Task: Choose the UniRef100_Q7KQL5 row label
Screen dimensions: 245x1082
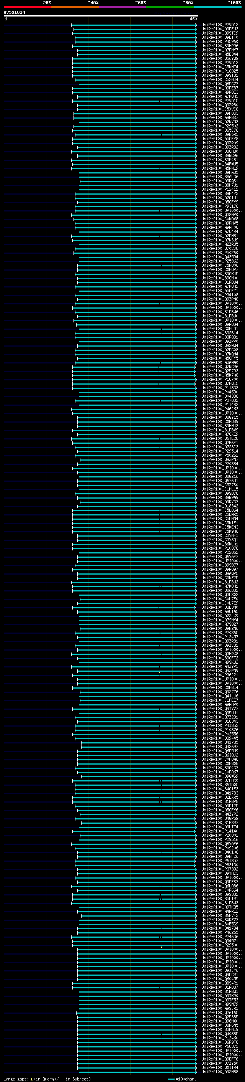Action: point(219,383)
